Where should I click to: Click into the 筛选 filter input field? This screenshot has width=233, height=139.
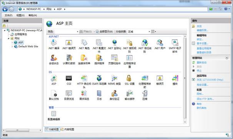pos(65,31)
